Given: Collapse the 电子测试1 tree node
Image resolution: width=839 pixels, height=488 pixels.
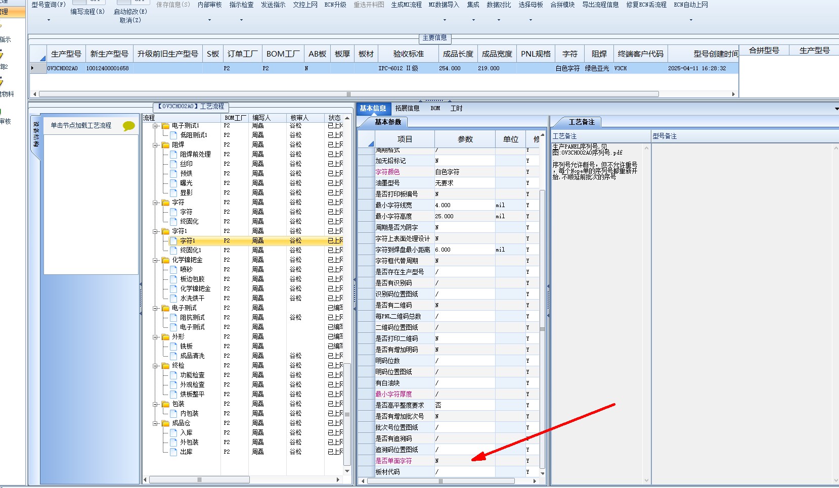Looking at the screenshot, I should [x=156, y=126].
